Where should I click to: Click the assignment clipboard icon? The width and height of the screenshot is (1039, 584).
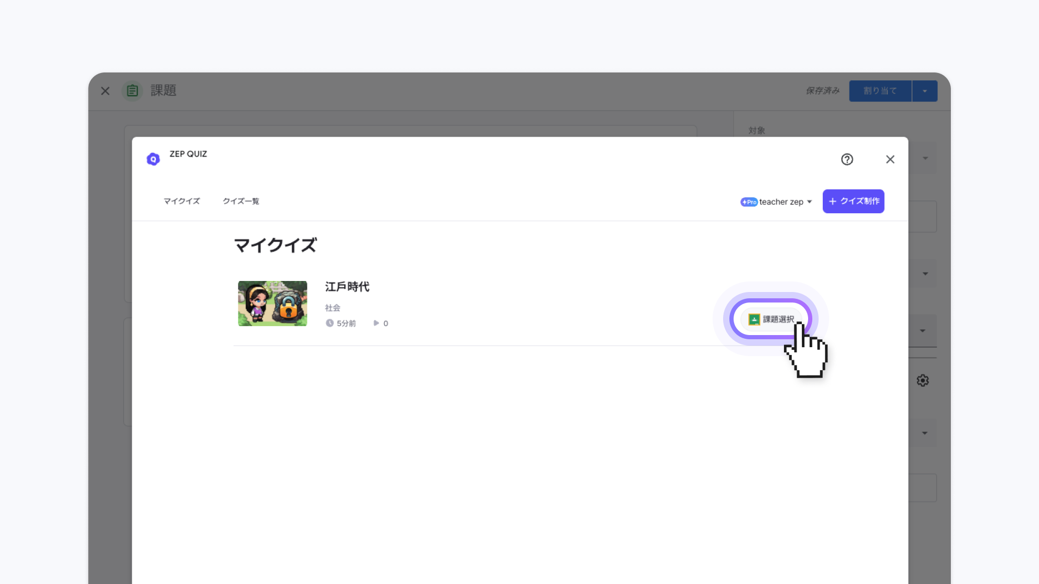pyautogui.click(x=132, y=91)
